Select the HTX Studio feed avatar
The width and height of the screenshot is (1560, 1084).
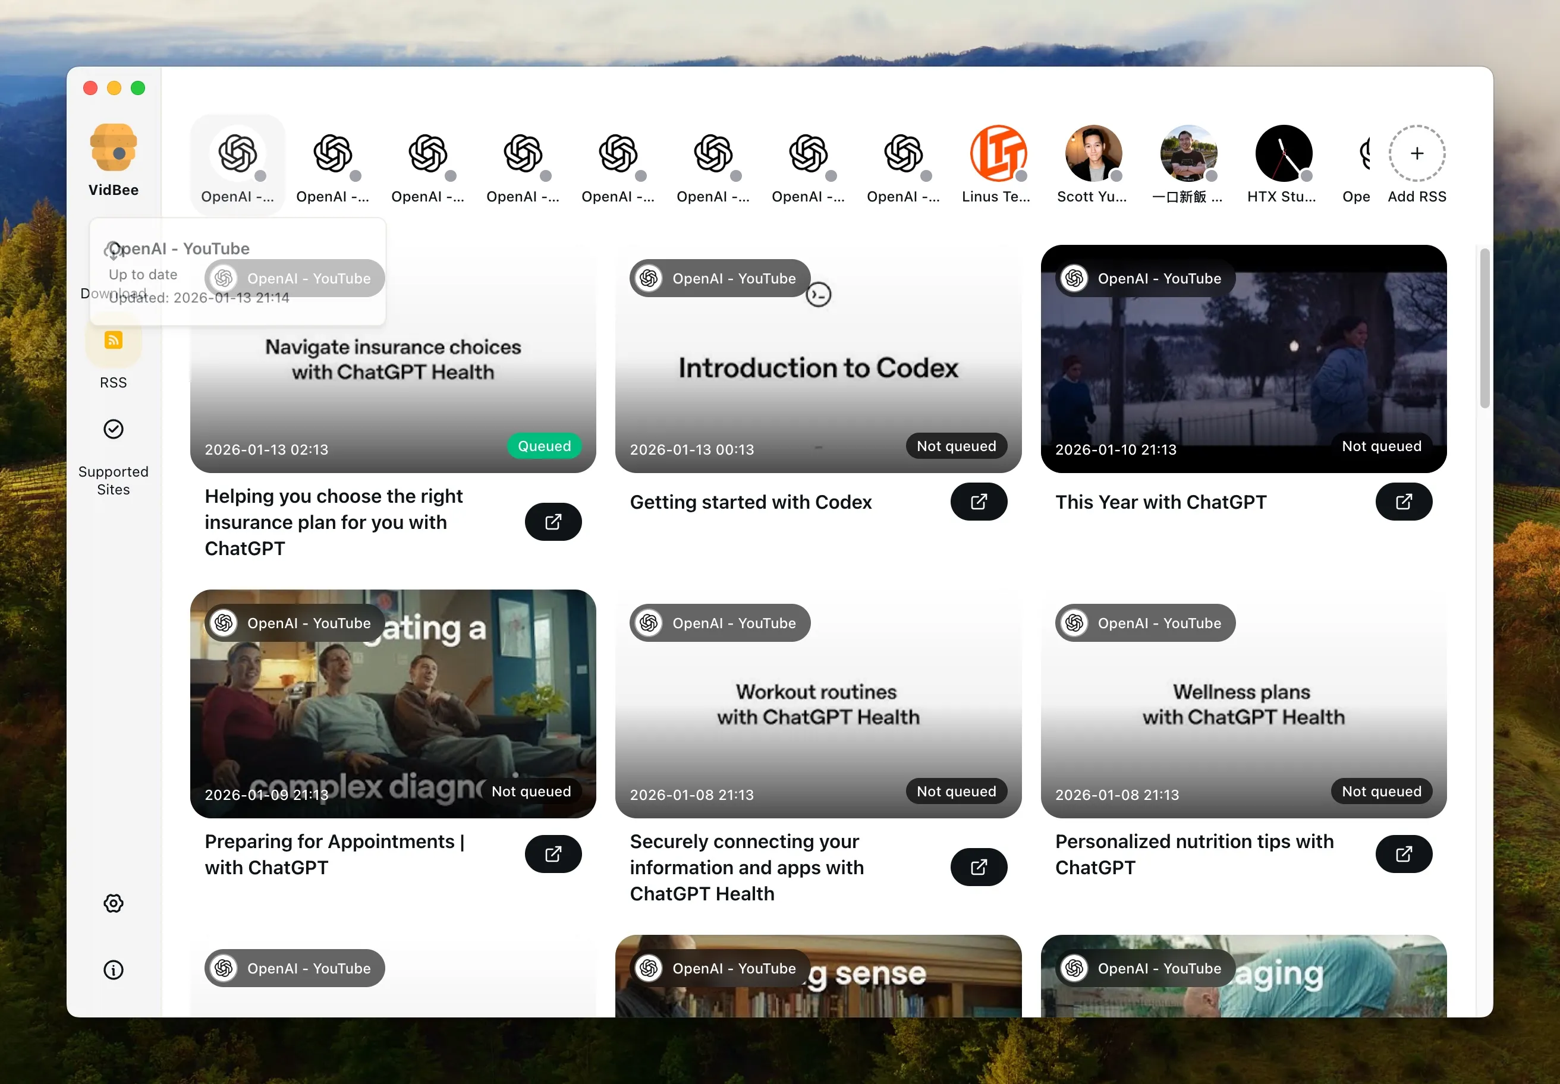coord(1283,153)
